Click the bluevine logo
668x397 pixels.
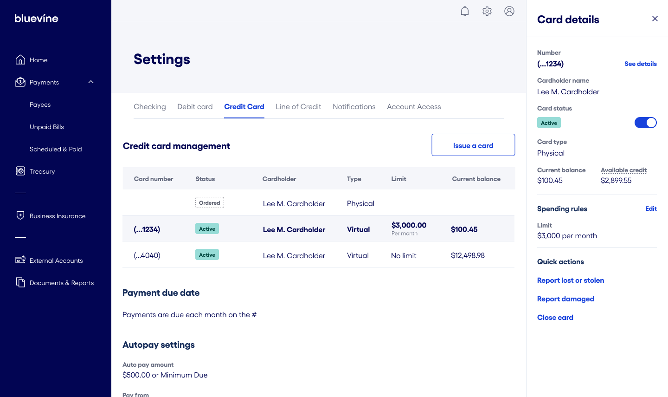tap(36, 18)
